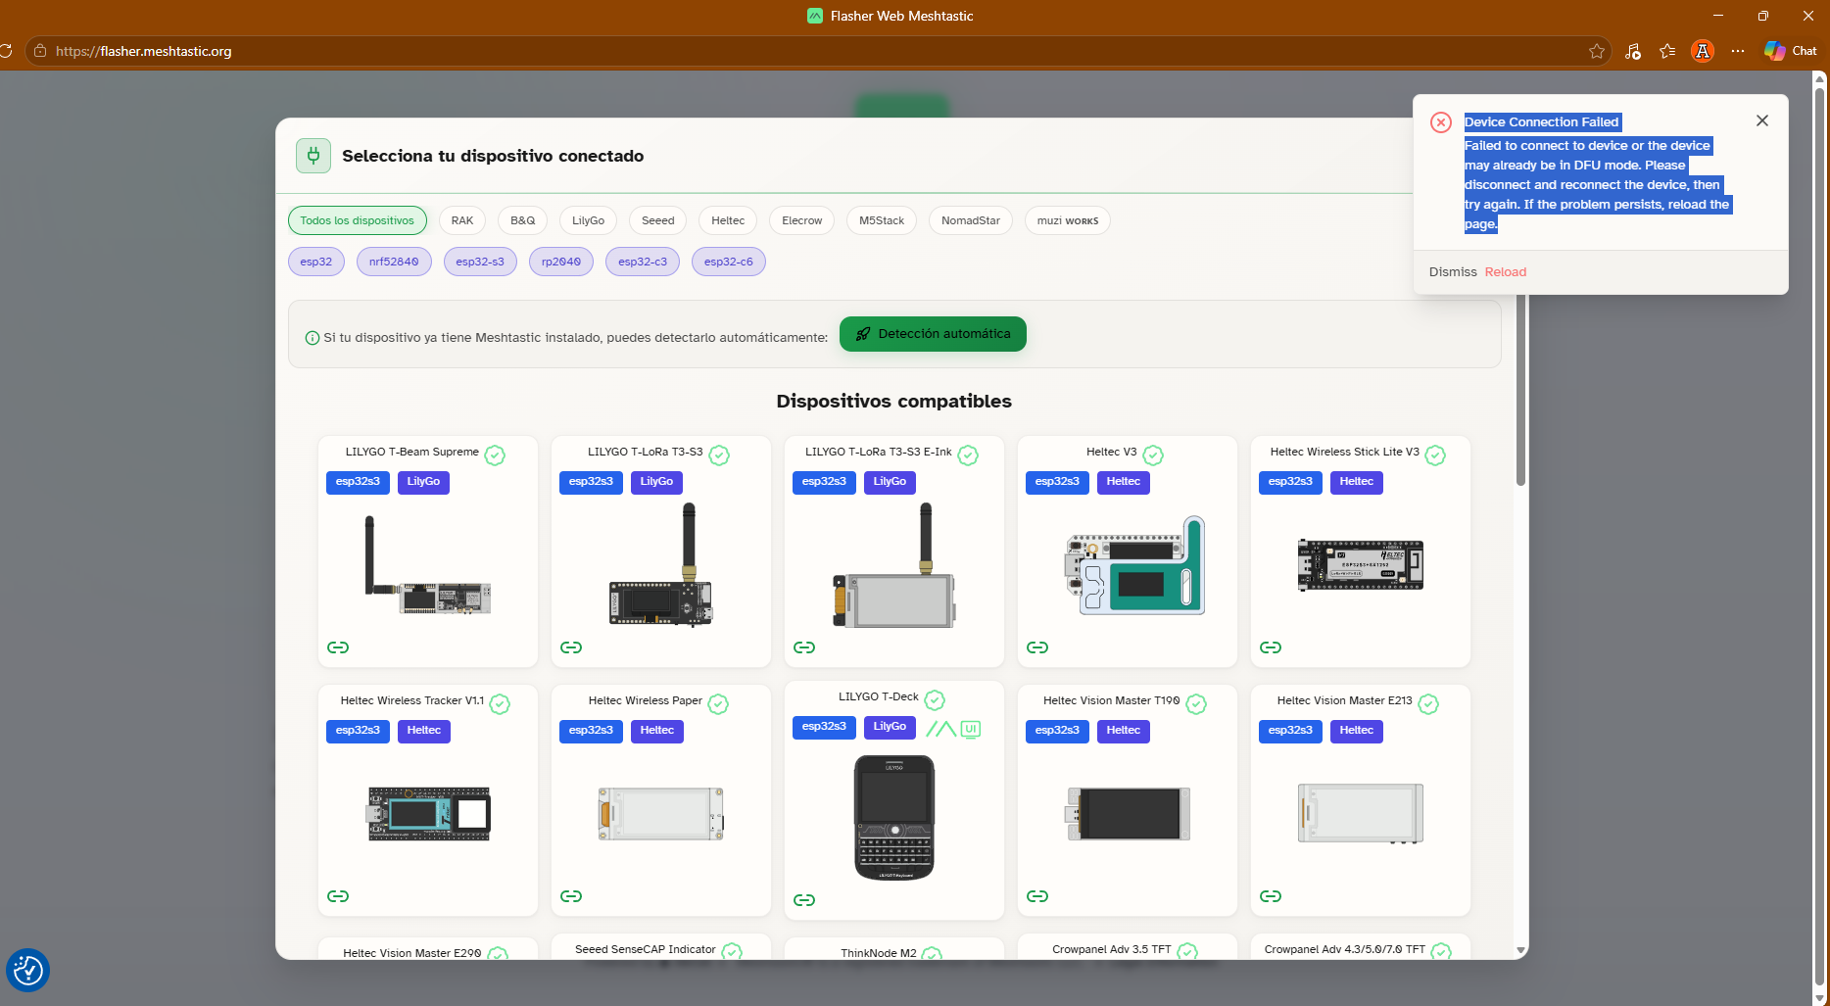Image resolution: width=1830 pixels, height=1006 pixels.
Task: Toggle the nrf52840 architecture filter
Action: [394, 262]
